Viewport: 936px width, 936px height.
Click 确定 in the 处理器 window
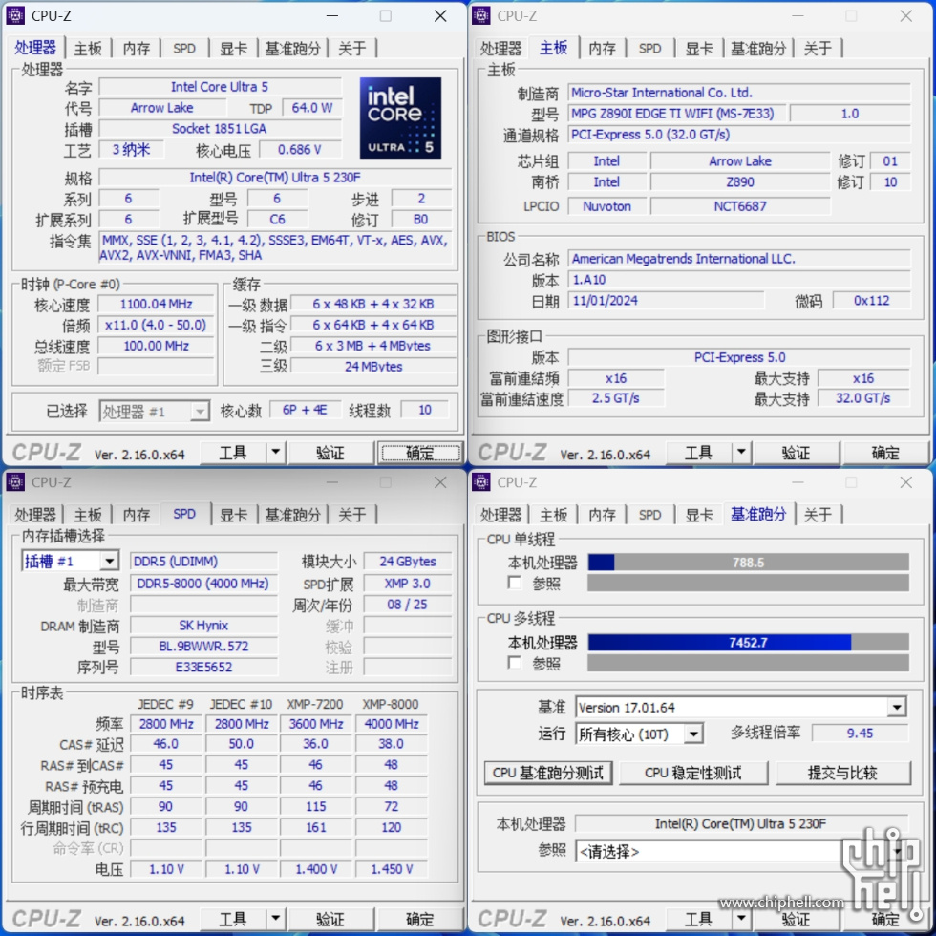click(420, 453)
